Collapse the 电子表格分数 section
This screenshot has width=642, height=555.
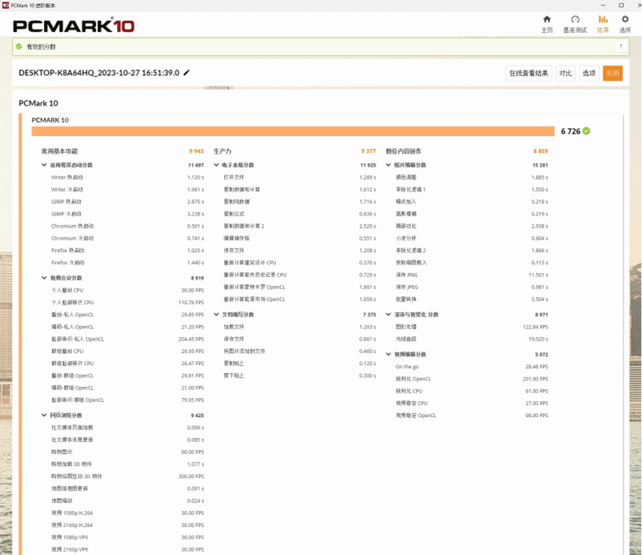pyautogui.click(x=217, y=165)
